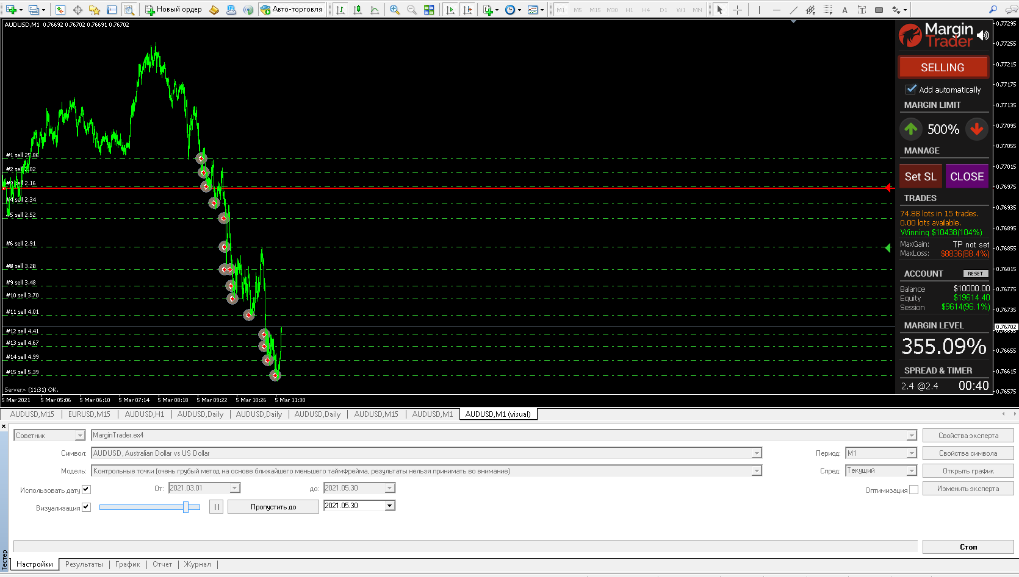
Task: Select the crosshair cursor tool
Action: tap(737, 10)
